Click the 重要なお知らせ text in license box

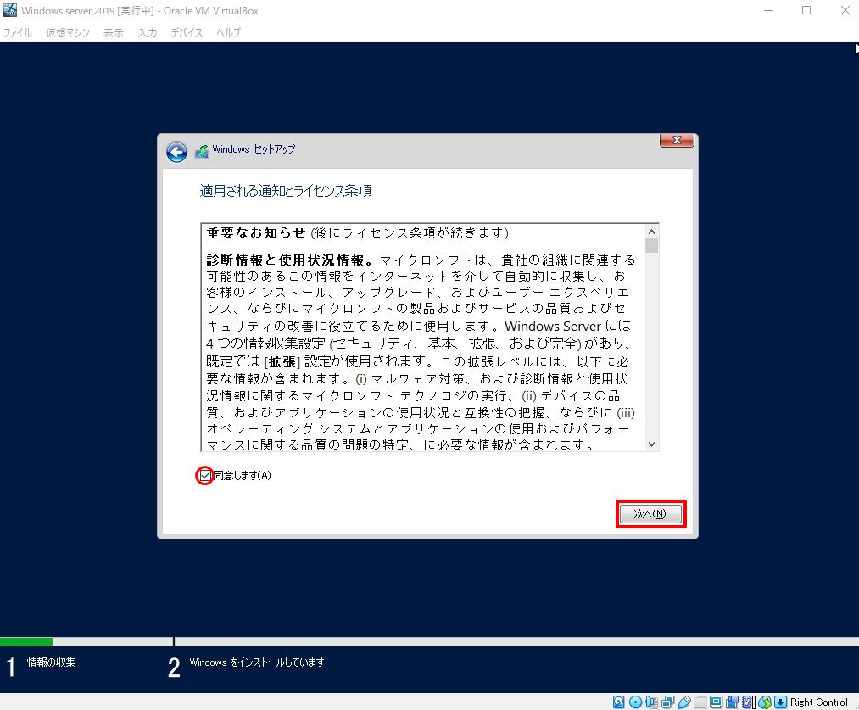(x=256, y=232)
